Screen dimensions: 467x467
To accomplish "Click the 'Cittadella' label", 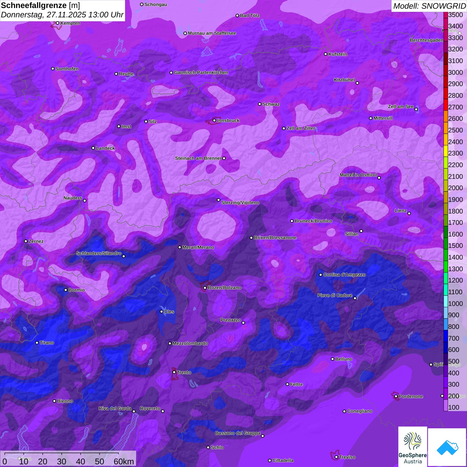I will (x=283, y=460).
